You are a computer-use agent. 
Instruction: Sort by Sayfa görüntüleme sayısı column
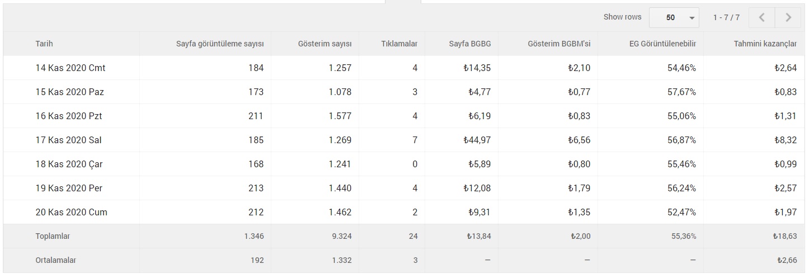click(x=220, y=44)
